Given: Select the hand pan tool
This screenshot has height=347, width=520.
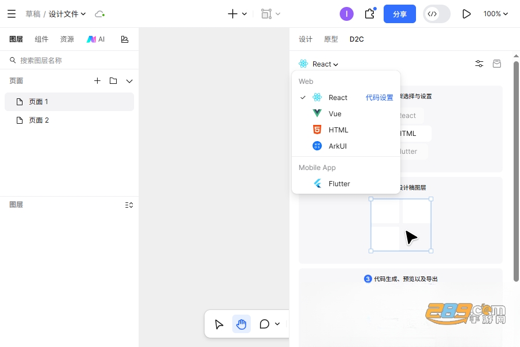Looking at the screenshot, I should (x=242, y=324).
